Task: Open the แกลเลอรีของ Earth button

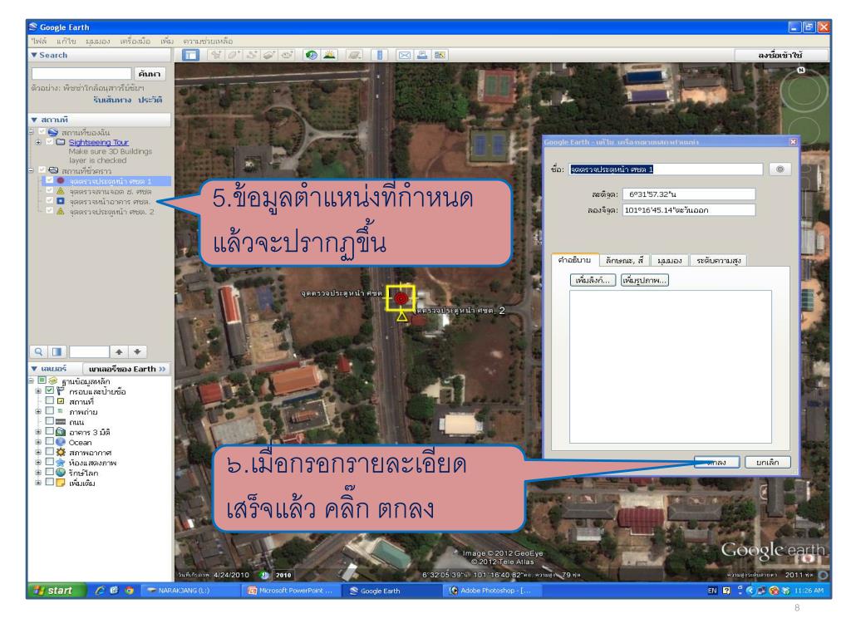Action: pyautogui.click(x=126, y=369)
